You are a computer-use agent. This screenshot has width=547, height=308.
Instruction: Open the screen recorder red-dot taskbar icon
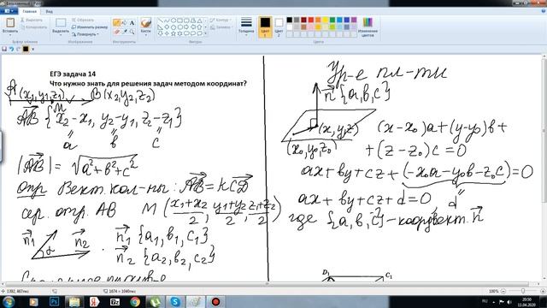[216, 301]
